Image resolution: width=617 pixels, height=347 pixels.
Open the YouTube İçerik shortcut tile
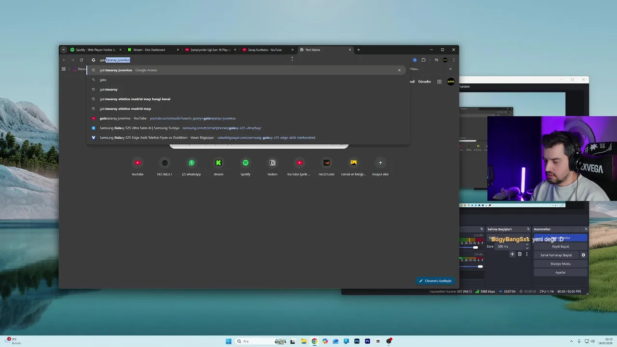point(299,167)
